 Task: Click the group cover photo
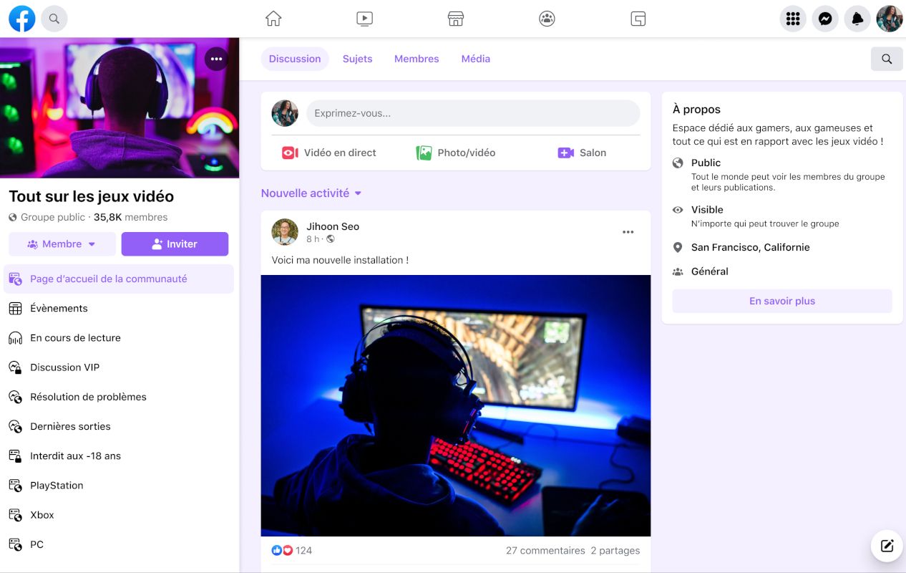[120, 107]
